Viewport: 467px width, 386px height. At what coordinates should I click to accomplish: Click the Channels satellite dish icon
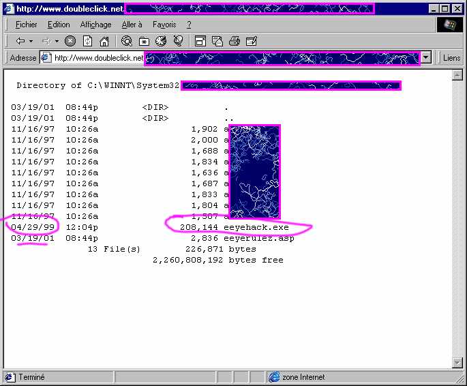179,41
